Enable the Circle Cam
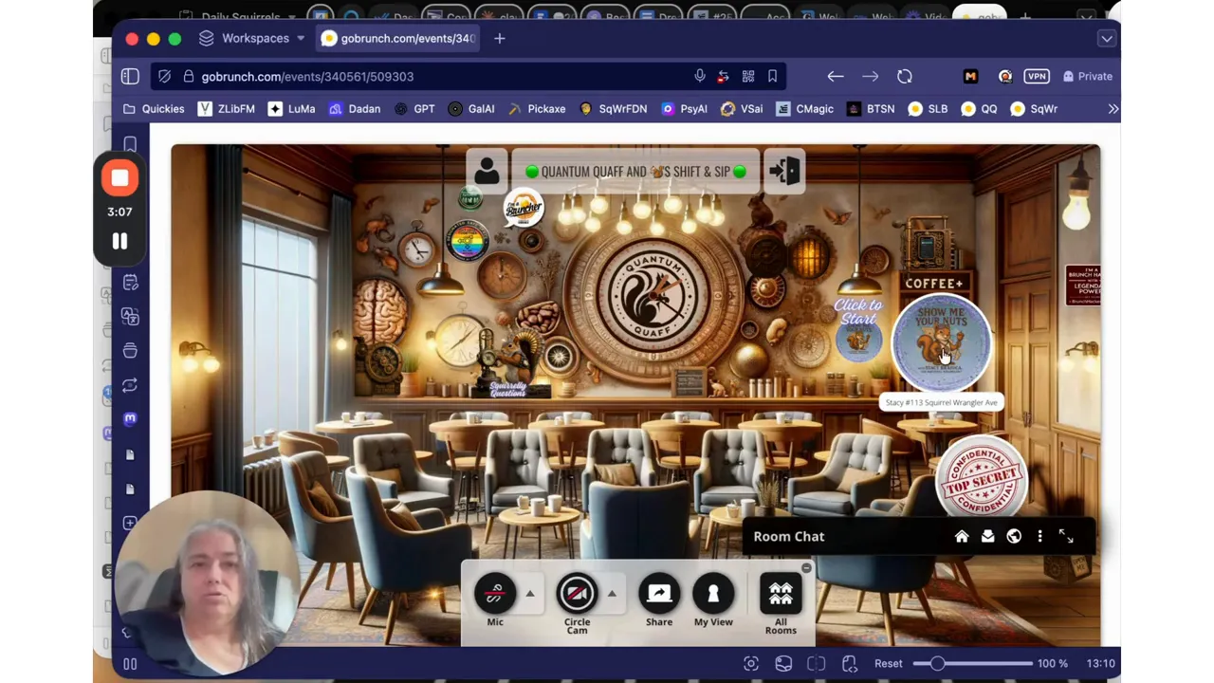 (x=577, y=595)
